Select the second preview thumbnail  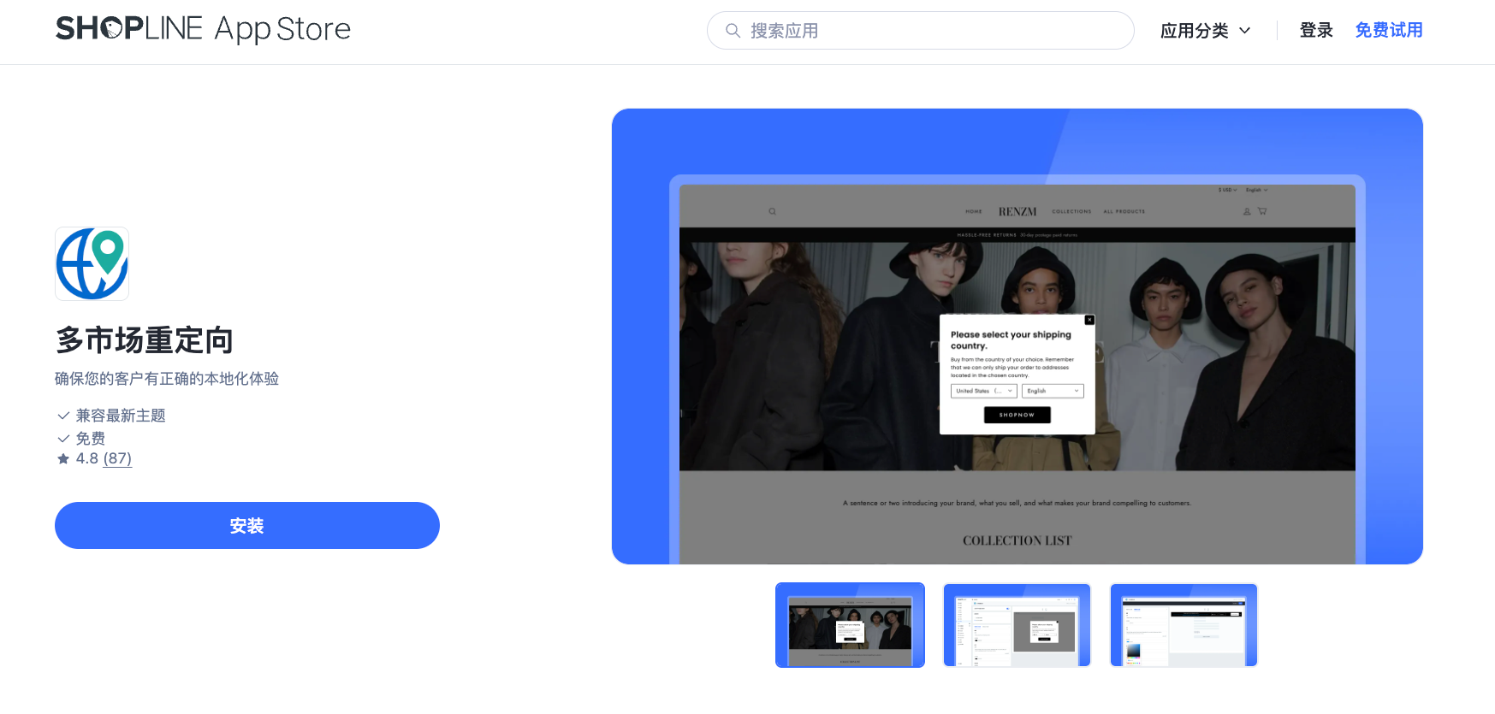[x=1017, y=625]
